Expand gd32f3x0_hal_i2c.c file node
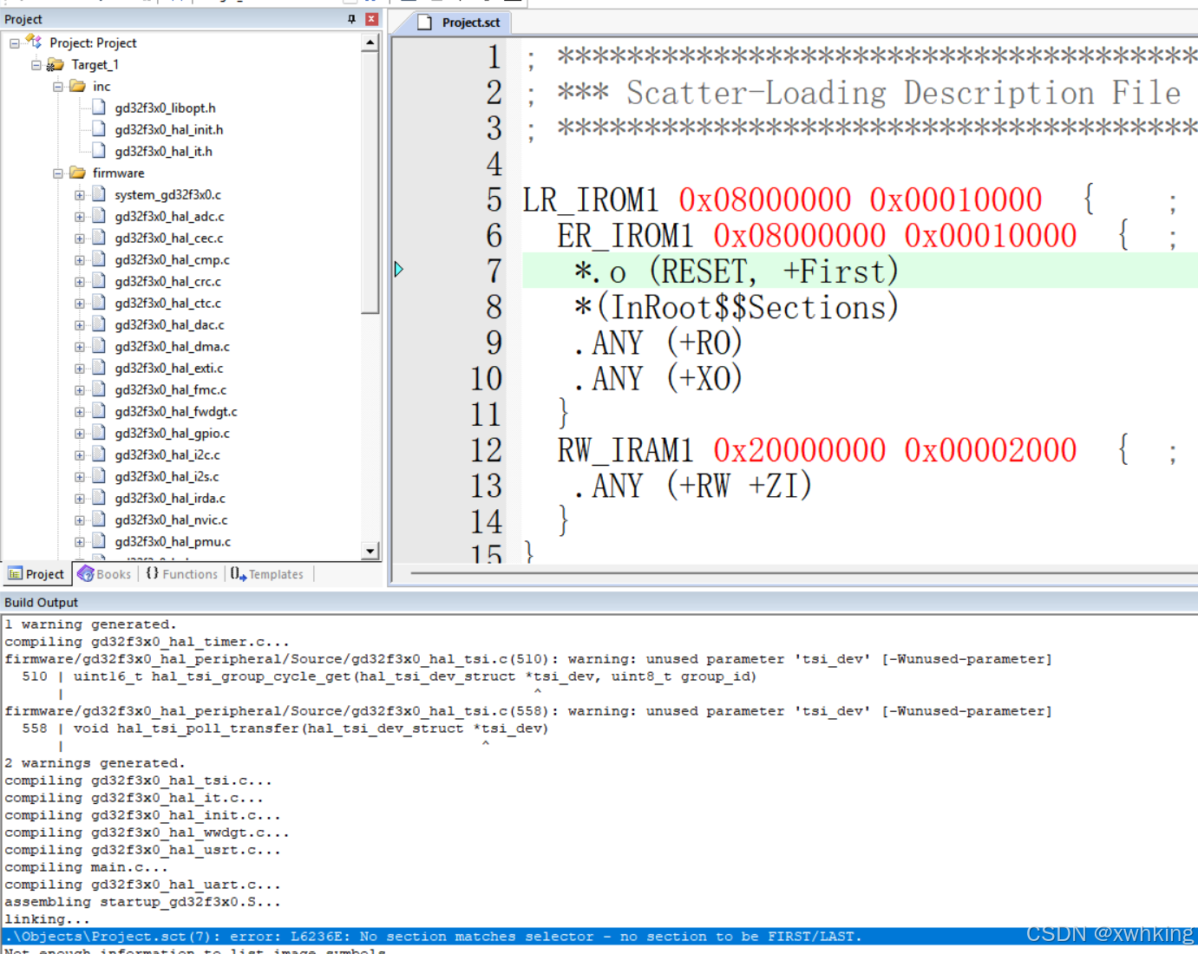Image resolution: width=1198 pixels, height=954 pixels. (80, 455)
